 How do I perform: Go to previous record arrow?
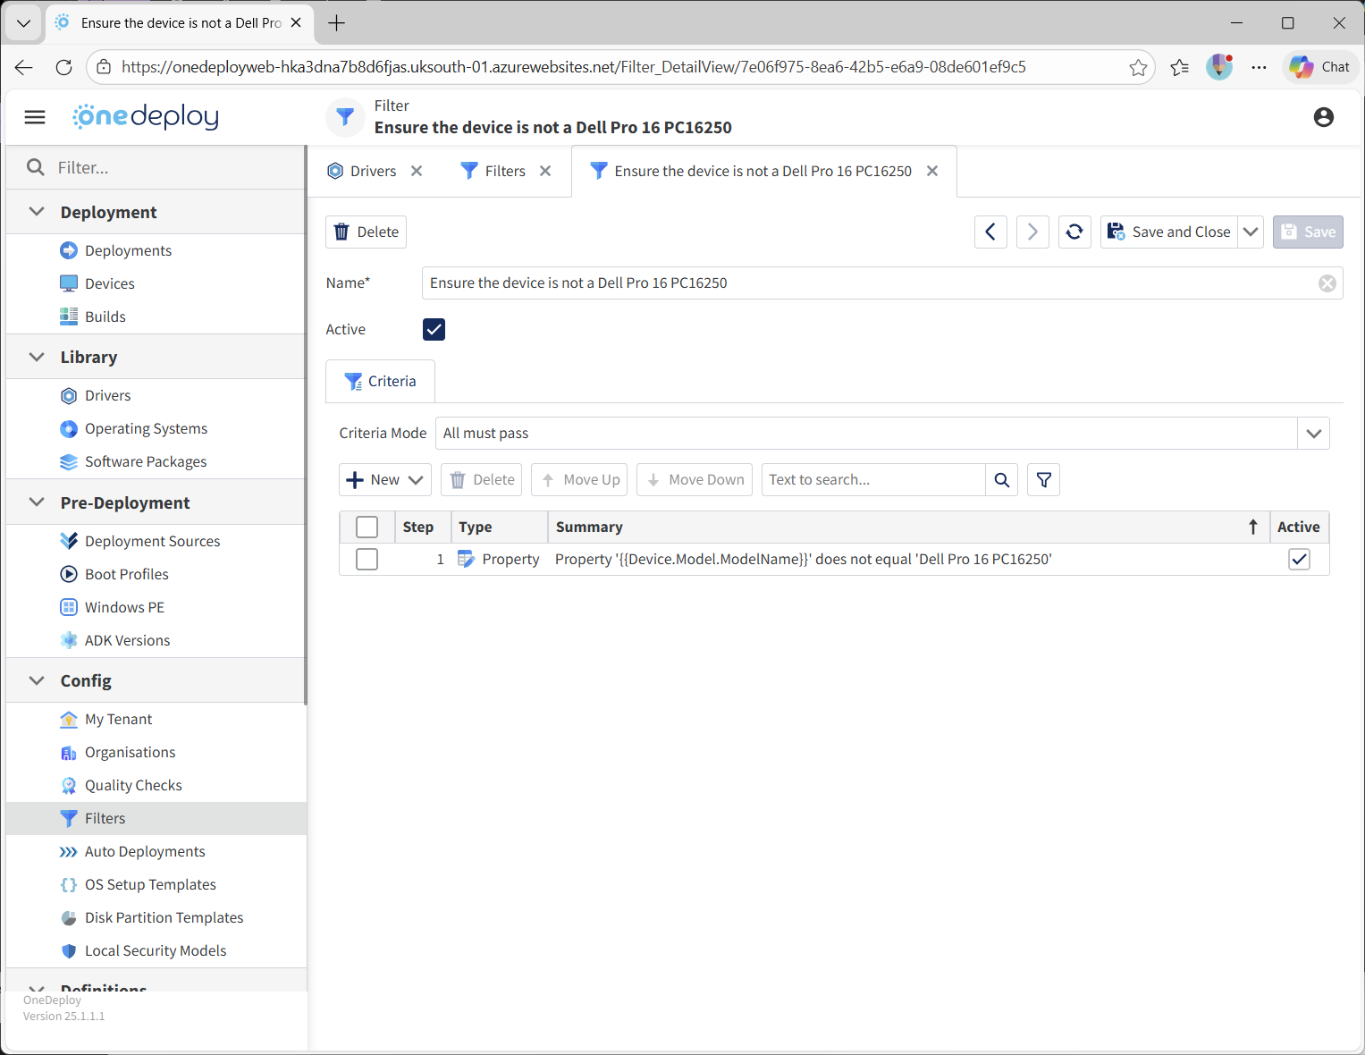click(x=990, y=232)
